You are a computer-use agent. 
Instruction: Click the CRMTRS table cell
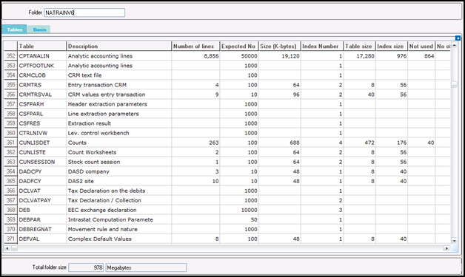[41, 85]
